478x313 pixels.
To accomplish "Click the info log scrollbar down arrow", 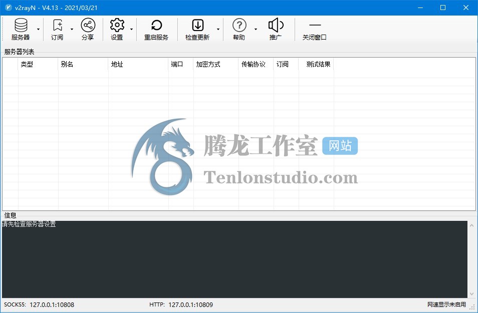I will click(x=471, y=294).
